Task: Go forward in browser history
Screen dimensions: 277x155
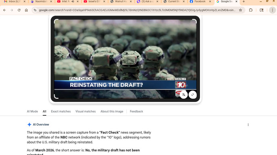Action: [x=12, y=10]
